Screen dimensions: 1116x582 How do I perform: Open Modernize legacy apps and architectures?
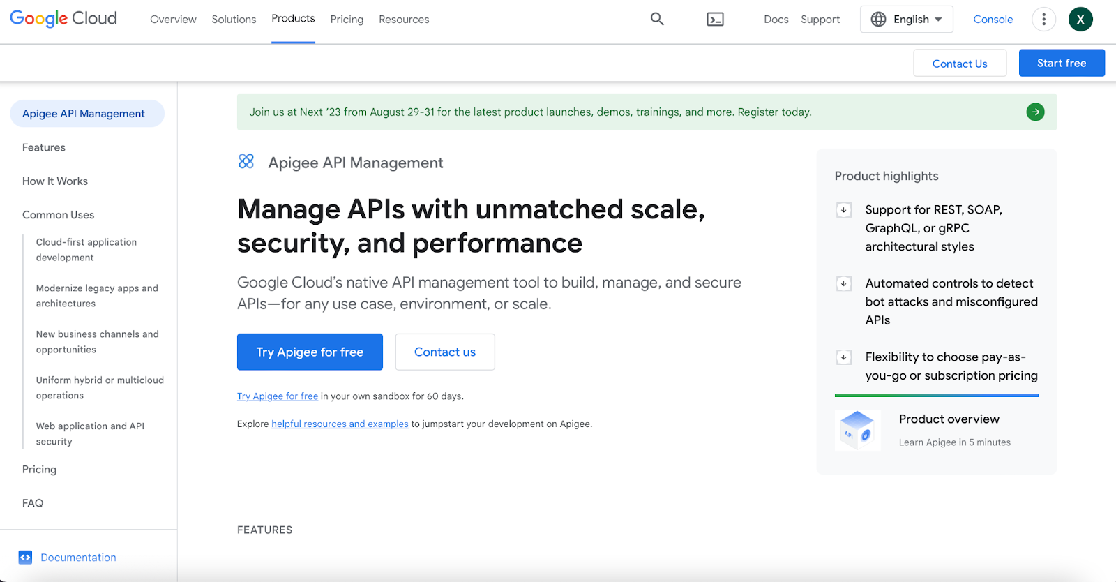click(97, 296)
